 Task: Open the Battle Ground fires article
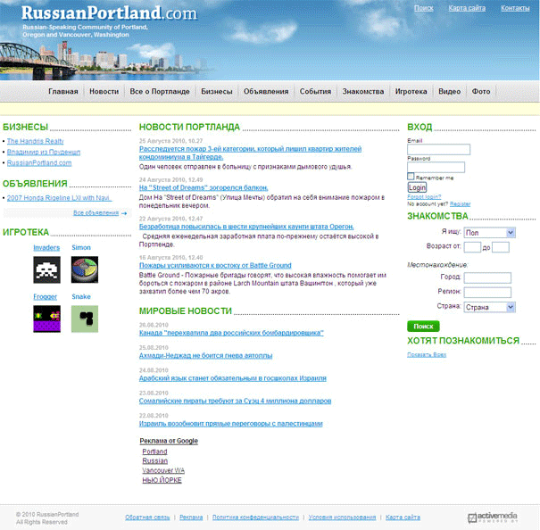pyautogui.click(x=215, y=266)
